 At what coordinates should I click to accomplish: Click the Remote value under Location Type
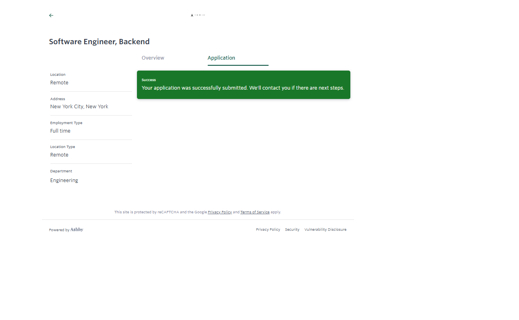[x=59, y=155]
